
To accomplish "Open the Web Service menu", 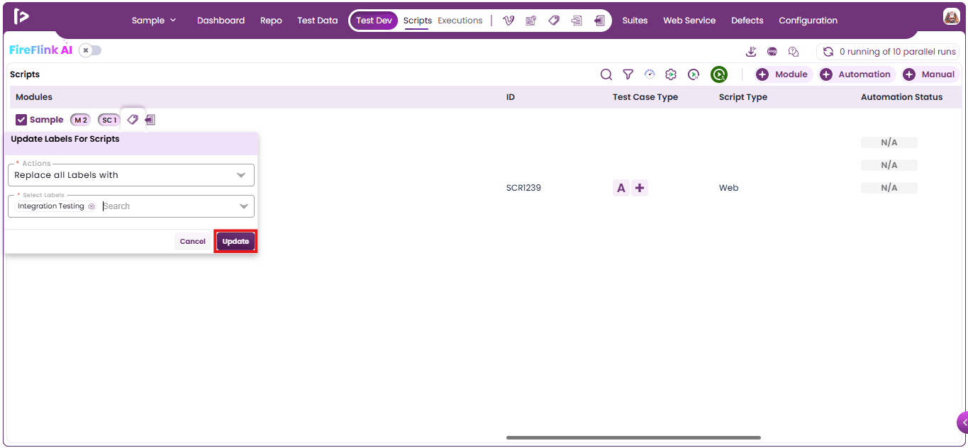I will point(689,21).
